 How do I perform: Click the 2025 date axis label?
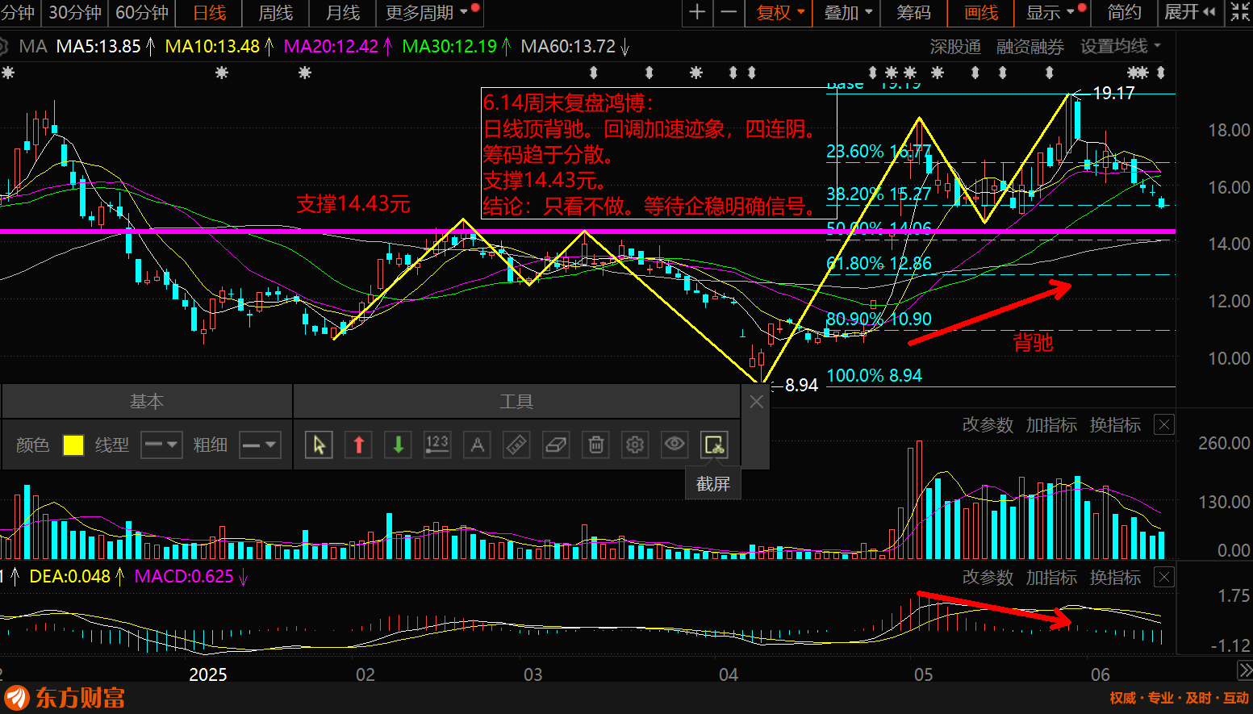pyautogui.click(x=208, y=674)
